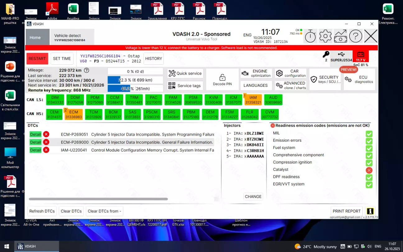403x252 pixels.
Task: Open the ENG language selector
Action: pos(247,35)
